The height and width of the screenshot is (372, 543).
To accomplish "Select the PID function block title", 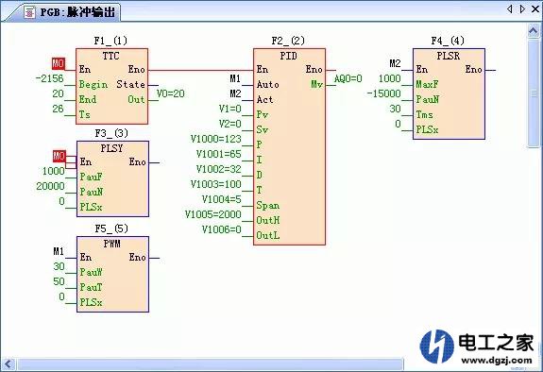I will [288, 56].
